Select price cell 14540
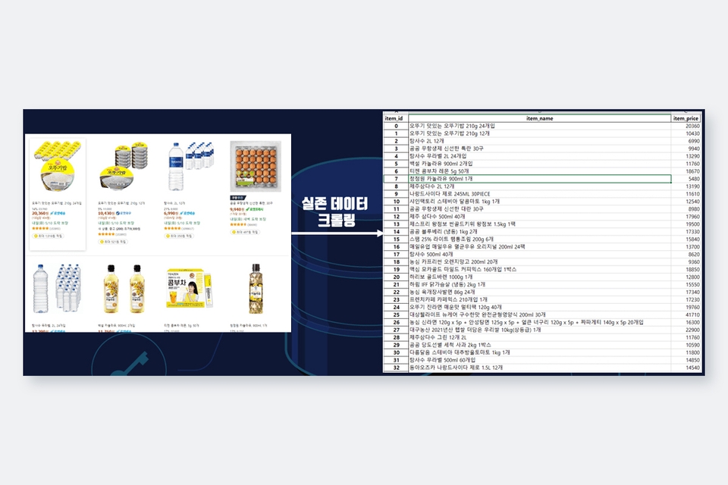The image size is (728, 485). pos(686,368)
